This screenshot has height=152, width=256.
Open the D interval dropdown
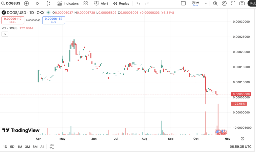click(37, 4)
